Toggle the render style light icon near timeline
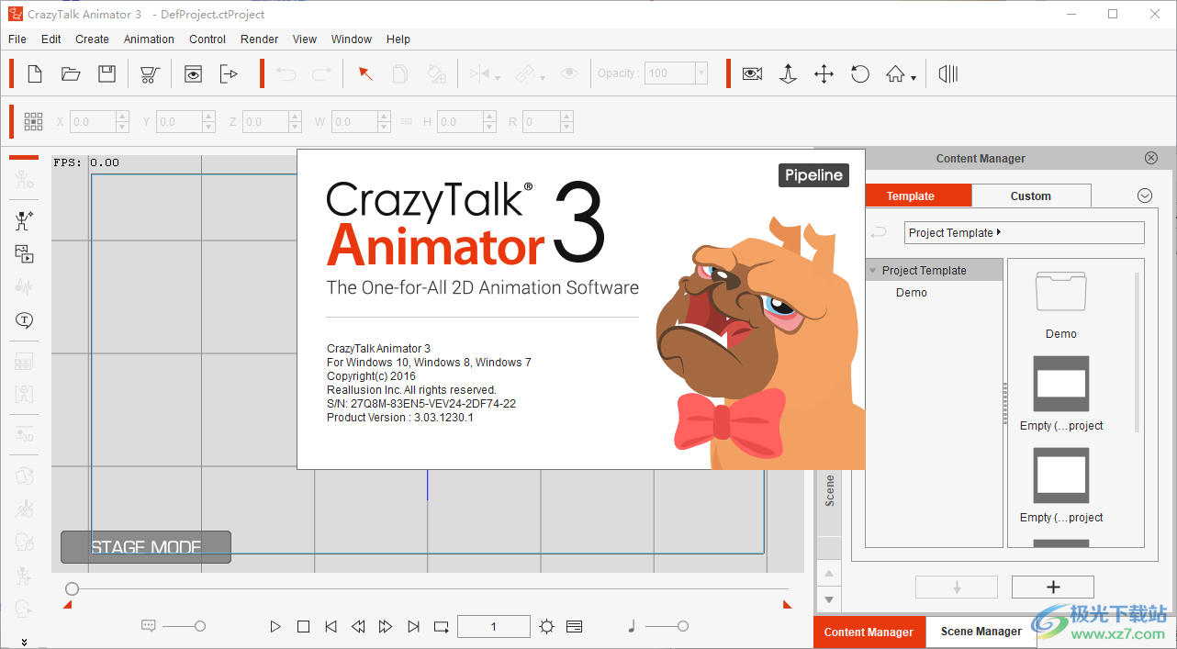Viewport: 1177px width, 649px height. [x=546, y=626]
